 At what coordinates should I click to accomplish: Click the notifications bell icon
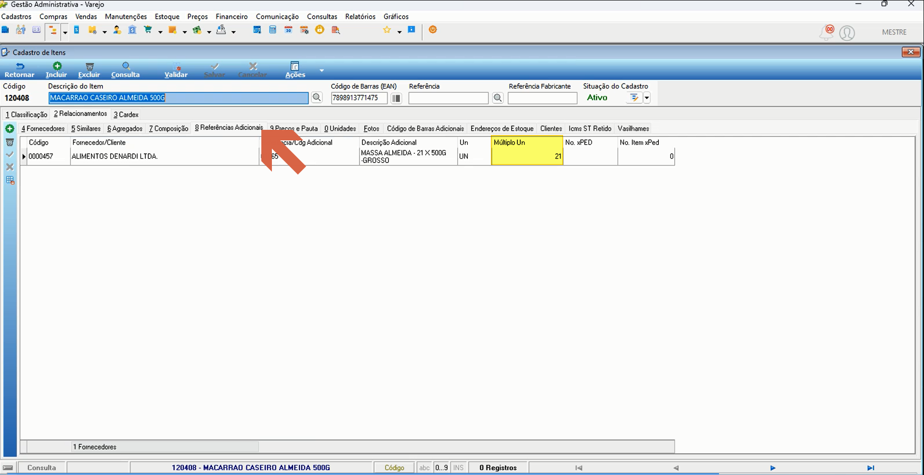(827, 33)
